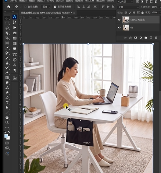Click the trash icon to delete layer

pos(156,38)
